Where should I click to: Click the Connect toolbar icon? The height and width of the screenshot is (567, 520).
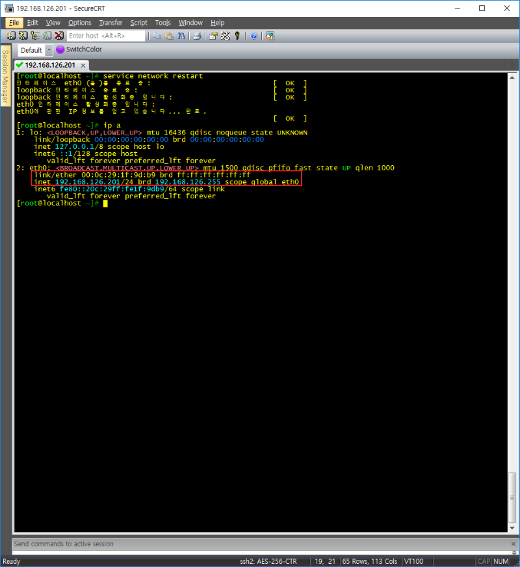point(11,36)
